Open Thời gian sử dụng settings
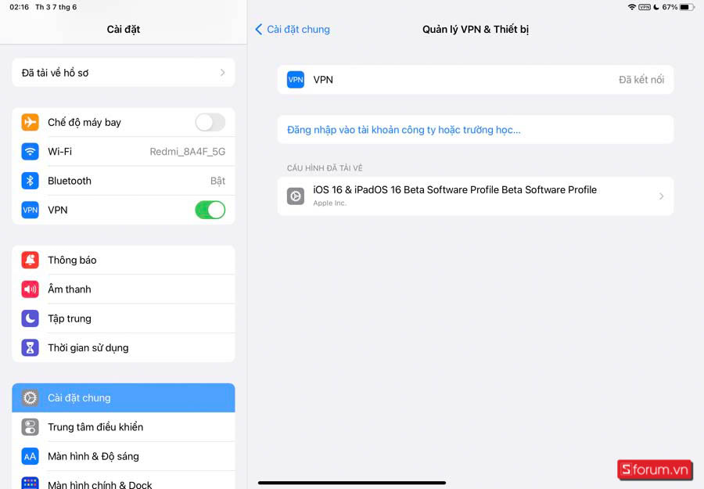This screenshot has height=489, width=704. 124,347
